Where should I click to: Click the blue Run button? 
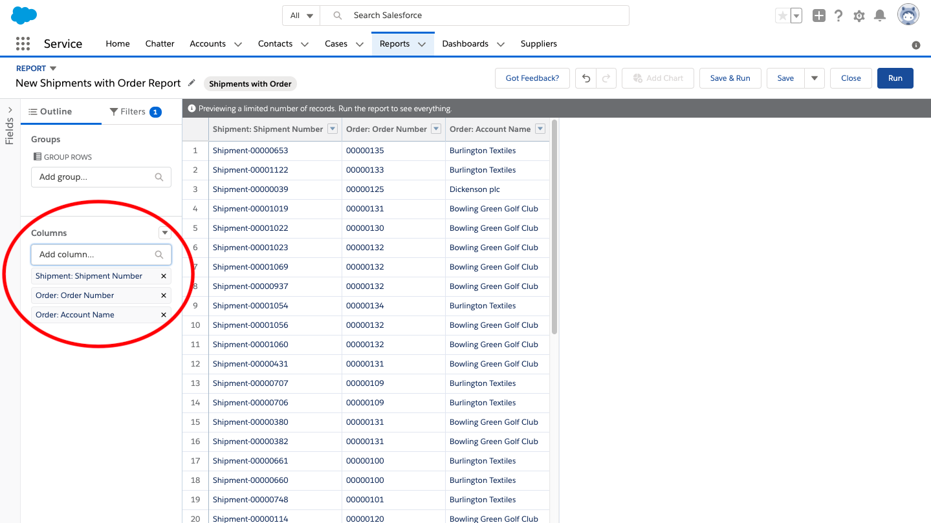pyautogui.click(x=895, y=78)
